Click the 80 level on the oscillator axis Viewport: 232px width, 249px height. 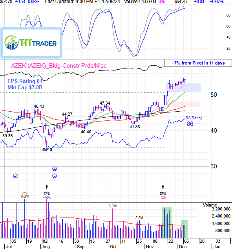(228, 15)
